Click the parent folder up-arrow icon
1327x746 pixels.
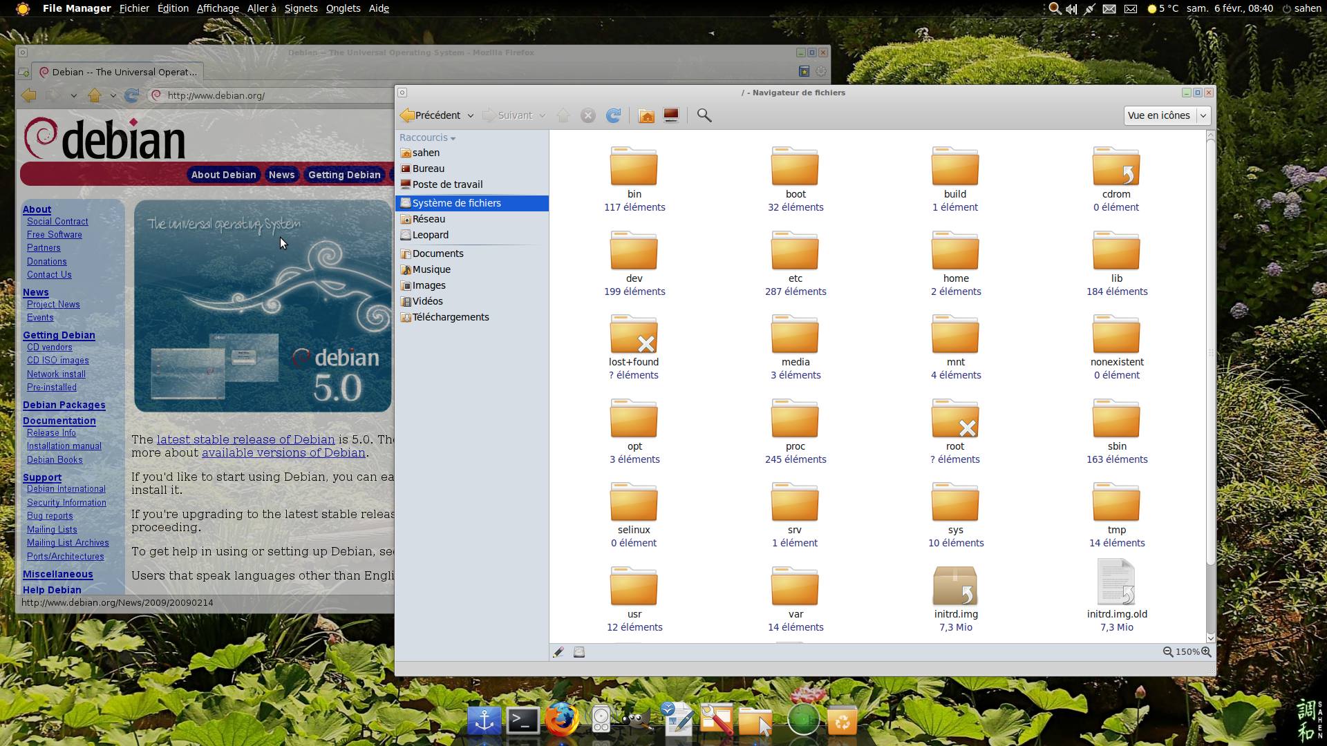pyautogui.click(x=563, y=115)
